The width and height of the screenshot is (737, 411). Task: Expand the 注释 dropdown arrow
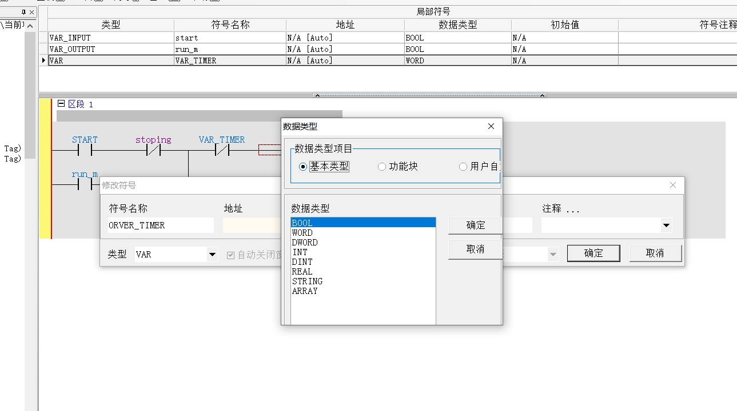point(666,225)
